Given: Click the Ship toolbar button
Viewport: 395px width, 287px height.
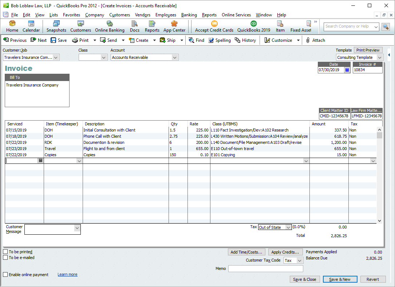Looking at the screenshot, I should click(168, 40).
